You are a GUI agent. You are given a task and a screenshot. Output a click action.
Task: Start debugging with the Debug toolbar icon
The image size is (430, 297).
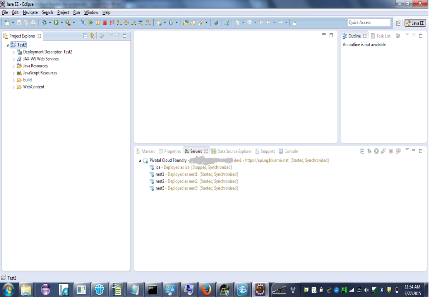tap(44, 23)
